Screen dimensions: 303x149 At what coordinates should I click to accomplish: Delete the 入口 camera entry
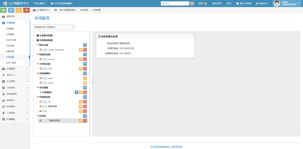(x=85, y=111)
